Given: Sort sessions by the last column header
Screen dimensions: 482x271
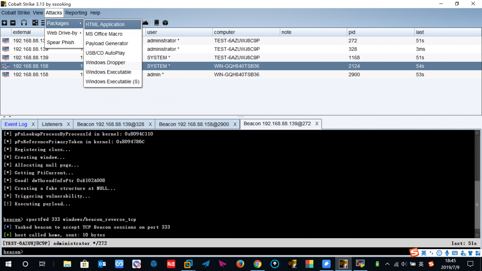Looking at the screenshot, I should click(x=448, y=32).
